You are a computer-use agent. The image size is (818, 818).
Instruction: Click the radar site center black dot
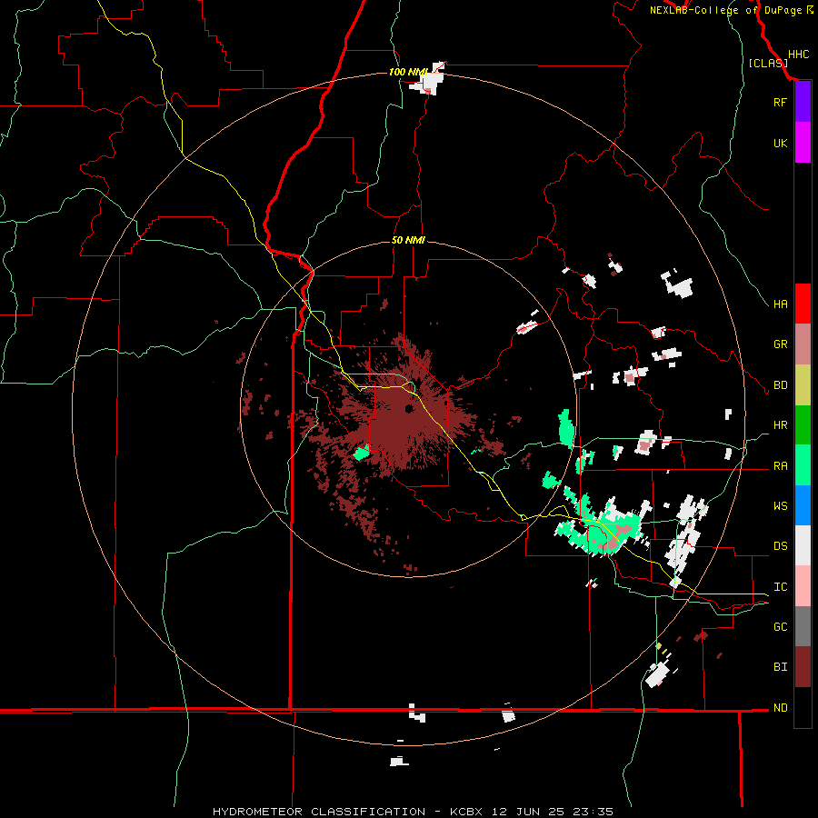[x=409, y=408]
